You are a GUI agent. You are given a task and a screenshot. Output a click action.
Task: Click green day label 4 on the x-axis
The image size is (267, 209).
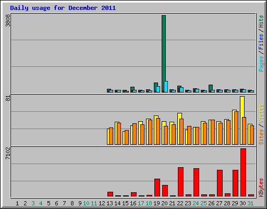(x=41, y=203)
